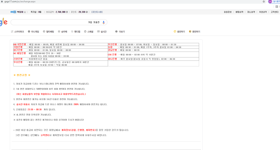Open the 스페셜 menu item

[x=89, y=32]
